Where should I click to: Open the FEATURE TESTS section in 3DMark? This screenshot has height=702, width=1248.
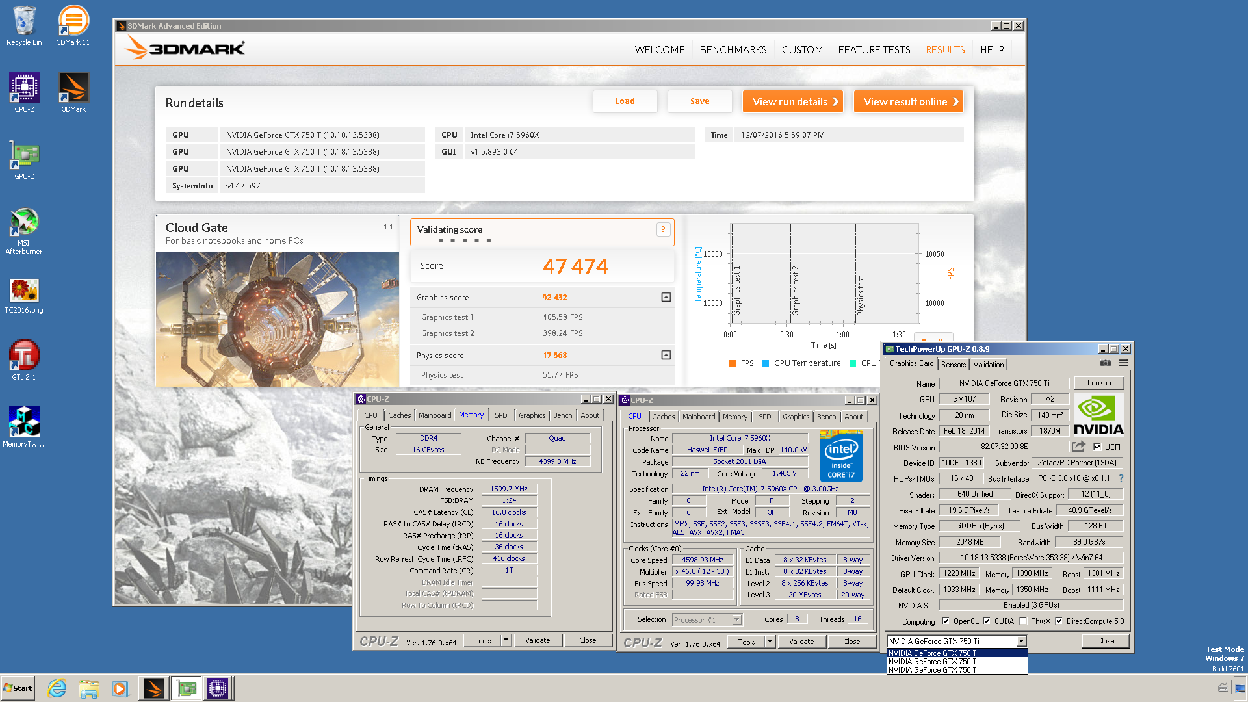[874, 49]
